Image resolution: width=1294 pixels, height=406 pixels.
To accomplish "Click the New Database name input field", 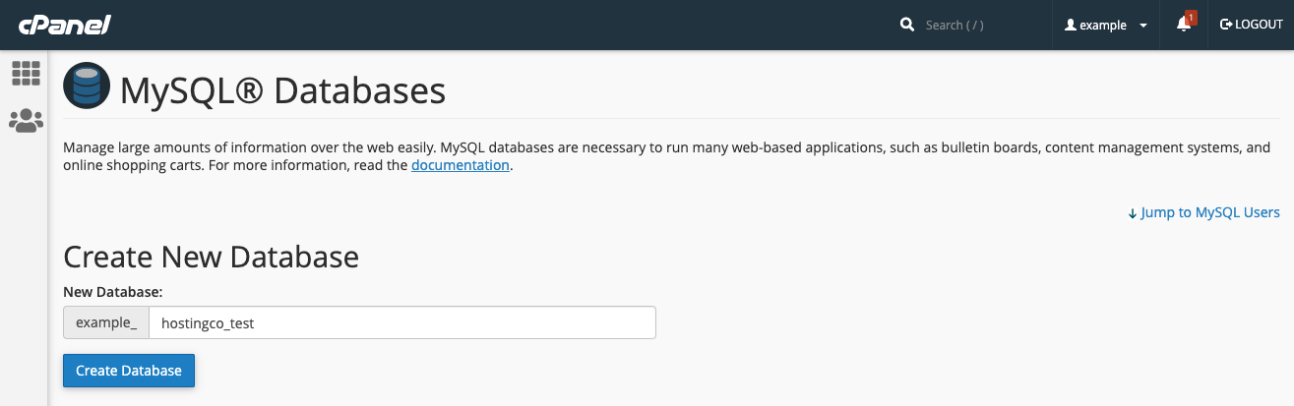I will tap(402, 322).
